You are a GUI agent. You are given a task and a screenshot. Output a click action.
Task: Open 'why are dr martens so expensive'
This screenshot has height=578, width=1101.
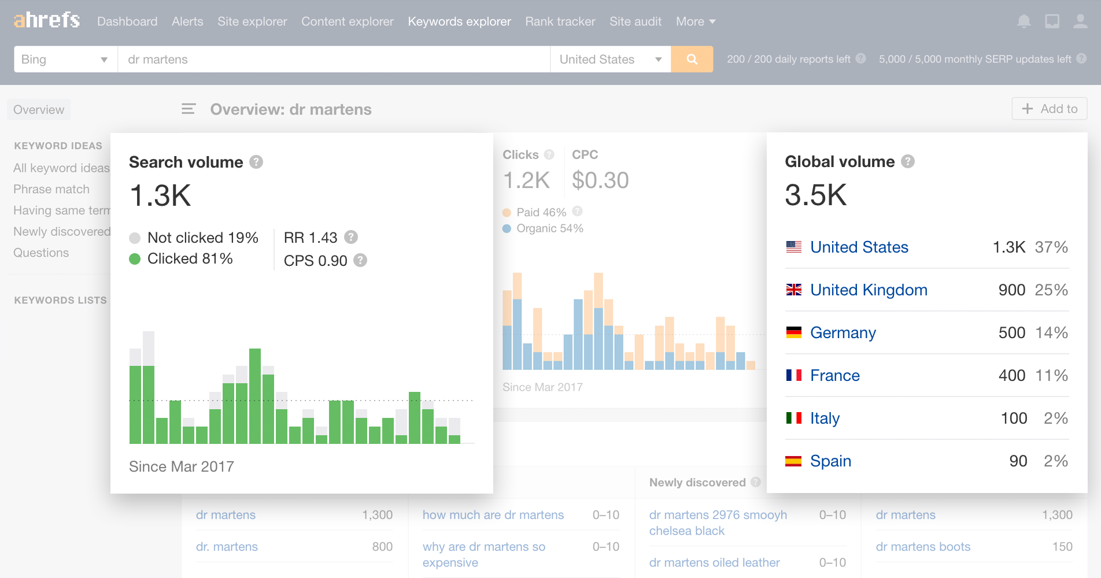coord(484,554)
